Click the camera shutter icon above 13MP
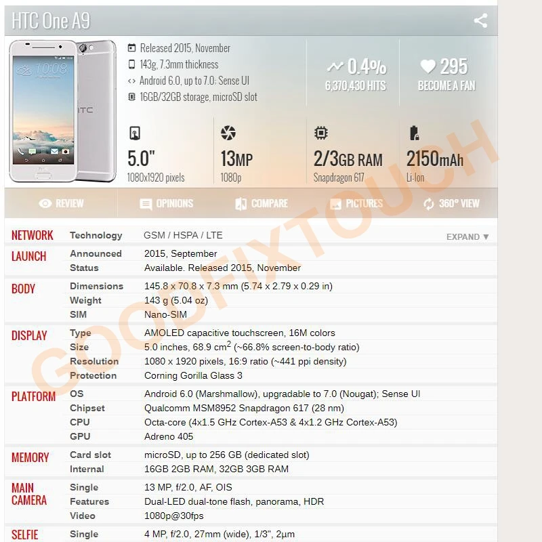 (228, 133)
